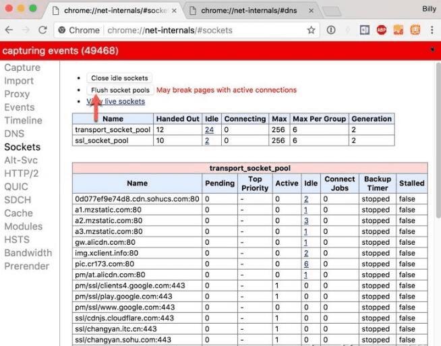The width and height of the screenshot is (441, 346).
Task: Select row pm/ssl/www.google.com:443
Action: (x=250, y=307)
